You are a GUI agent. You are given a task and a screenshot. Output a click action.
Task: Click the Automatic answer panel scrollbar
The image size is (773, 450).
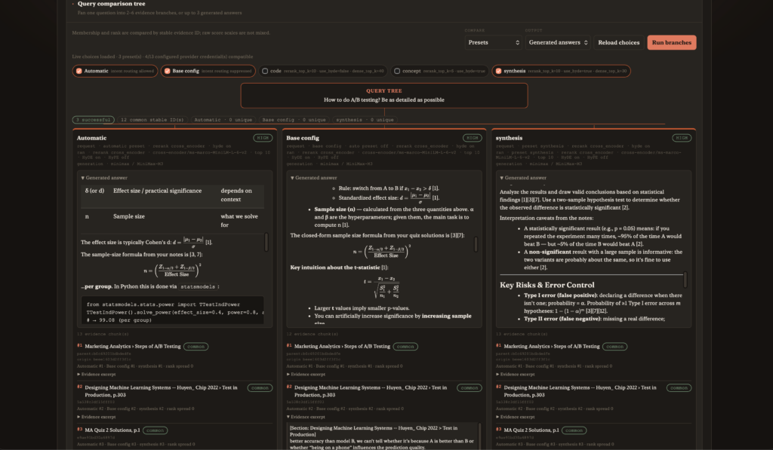[x=266, y=242]
